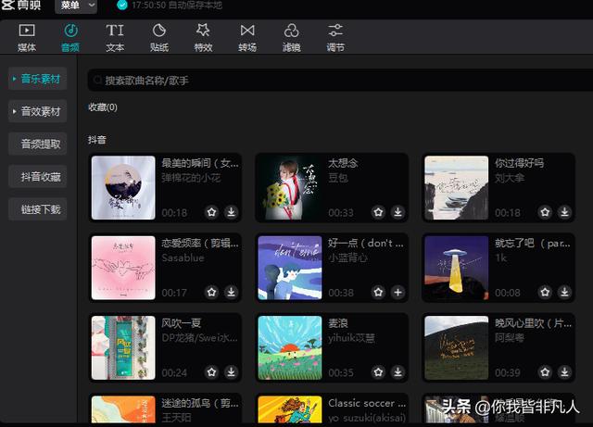Select 抖音收藏 in sidebar
593x427 pixels.
(37, 177)
